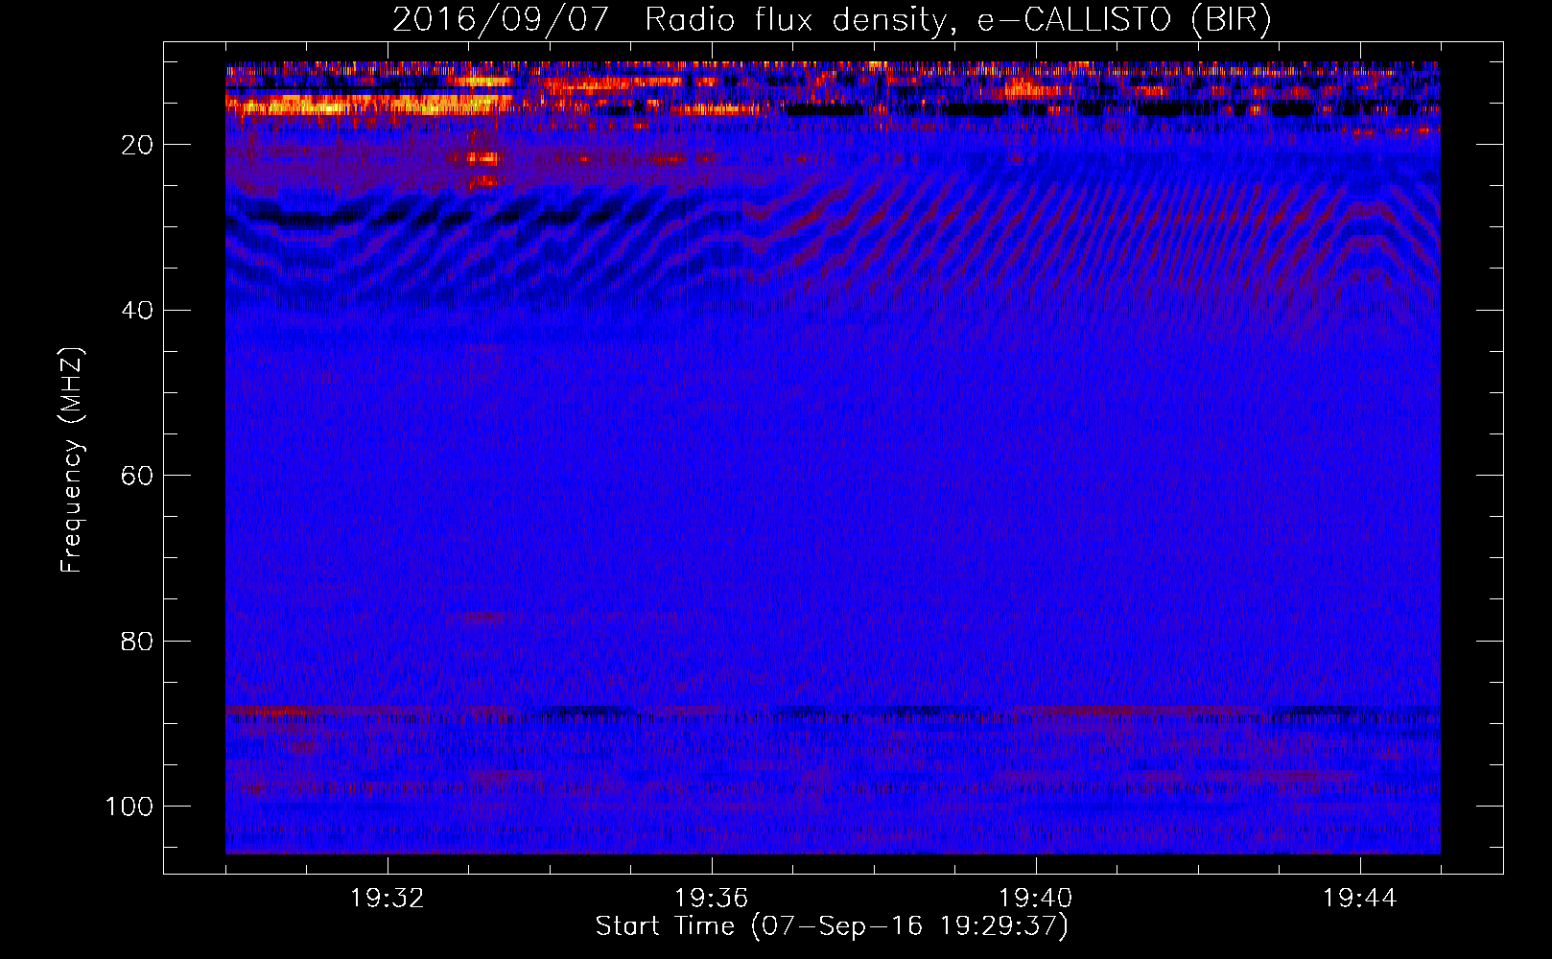Click the 19:44 time tick label
The height and width of the screenshot is (959, 1552).
(x=1360, y=899)
